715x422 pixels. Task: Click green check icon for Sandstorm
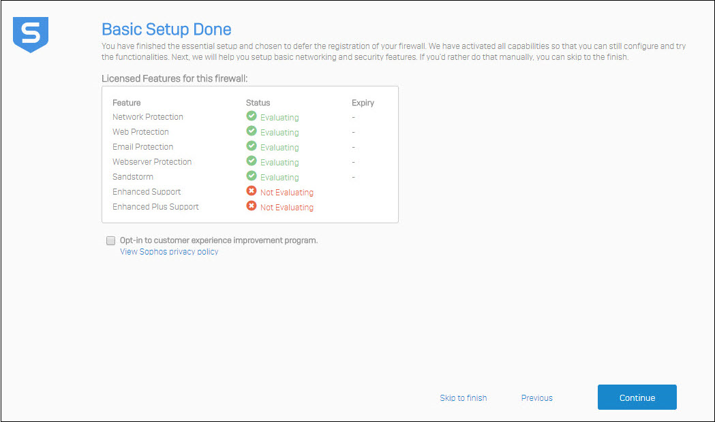(x=252, y=176)
